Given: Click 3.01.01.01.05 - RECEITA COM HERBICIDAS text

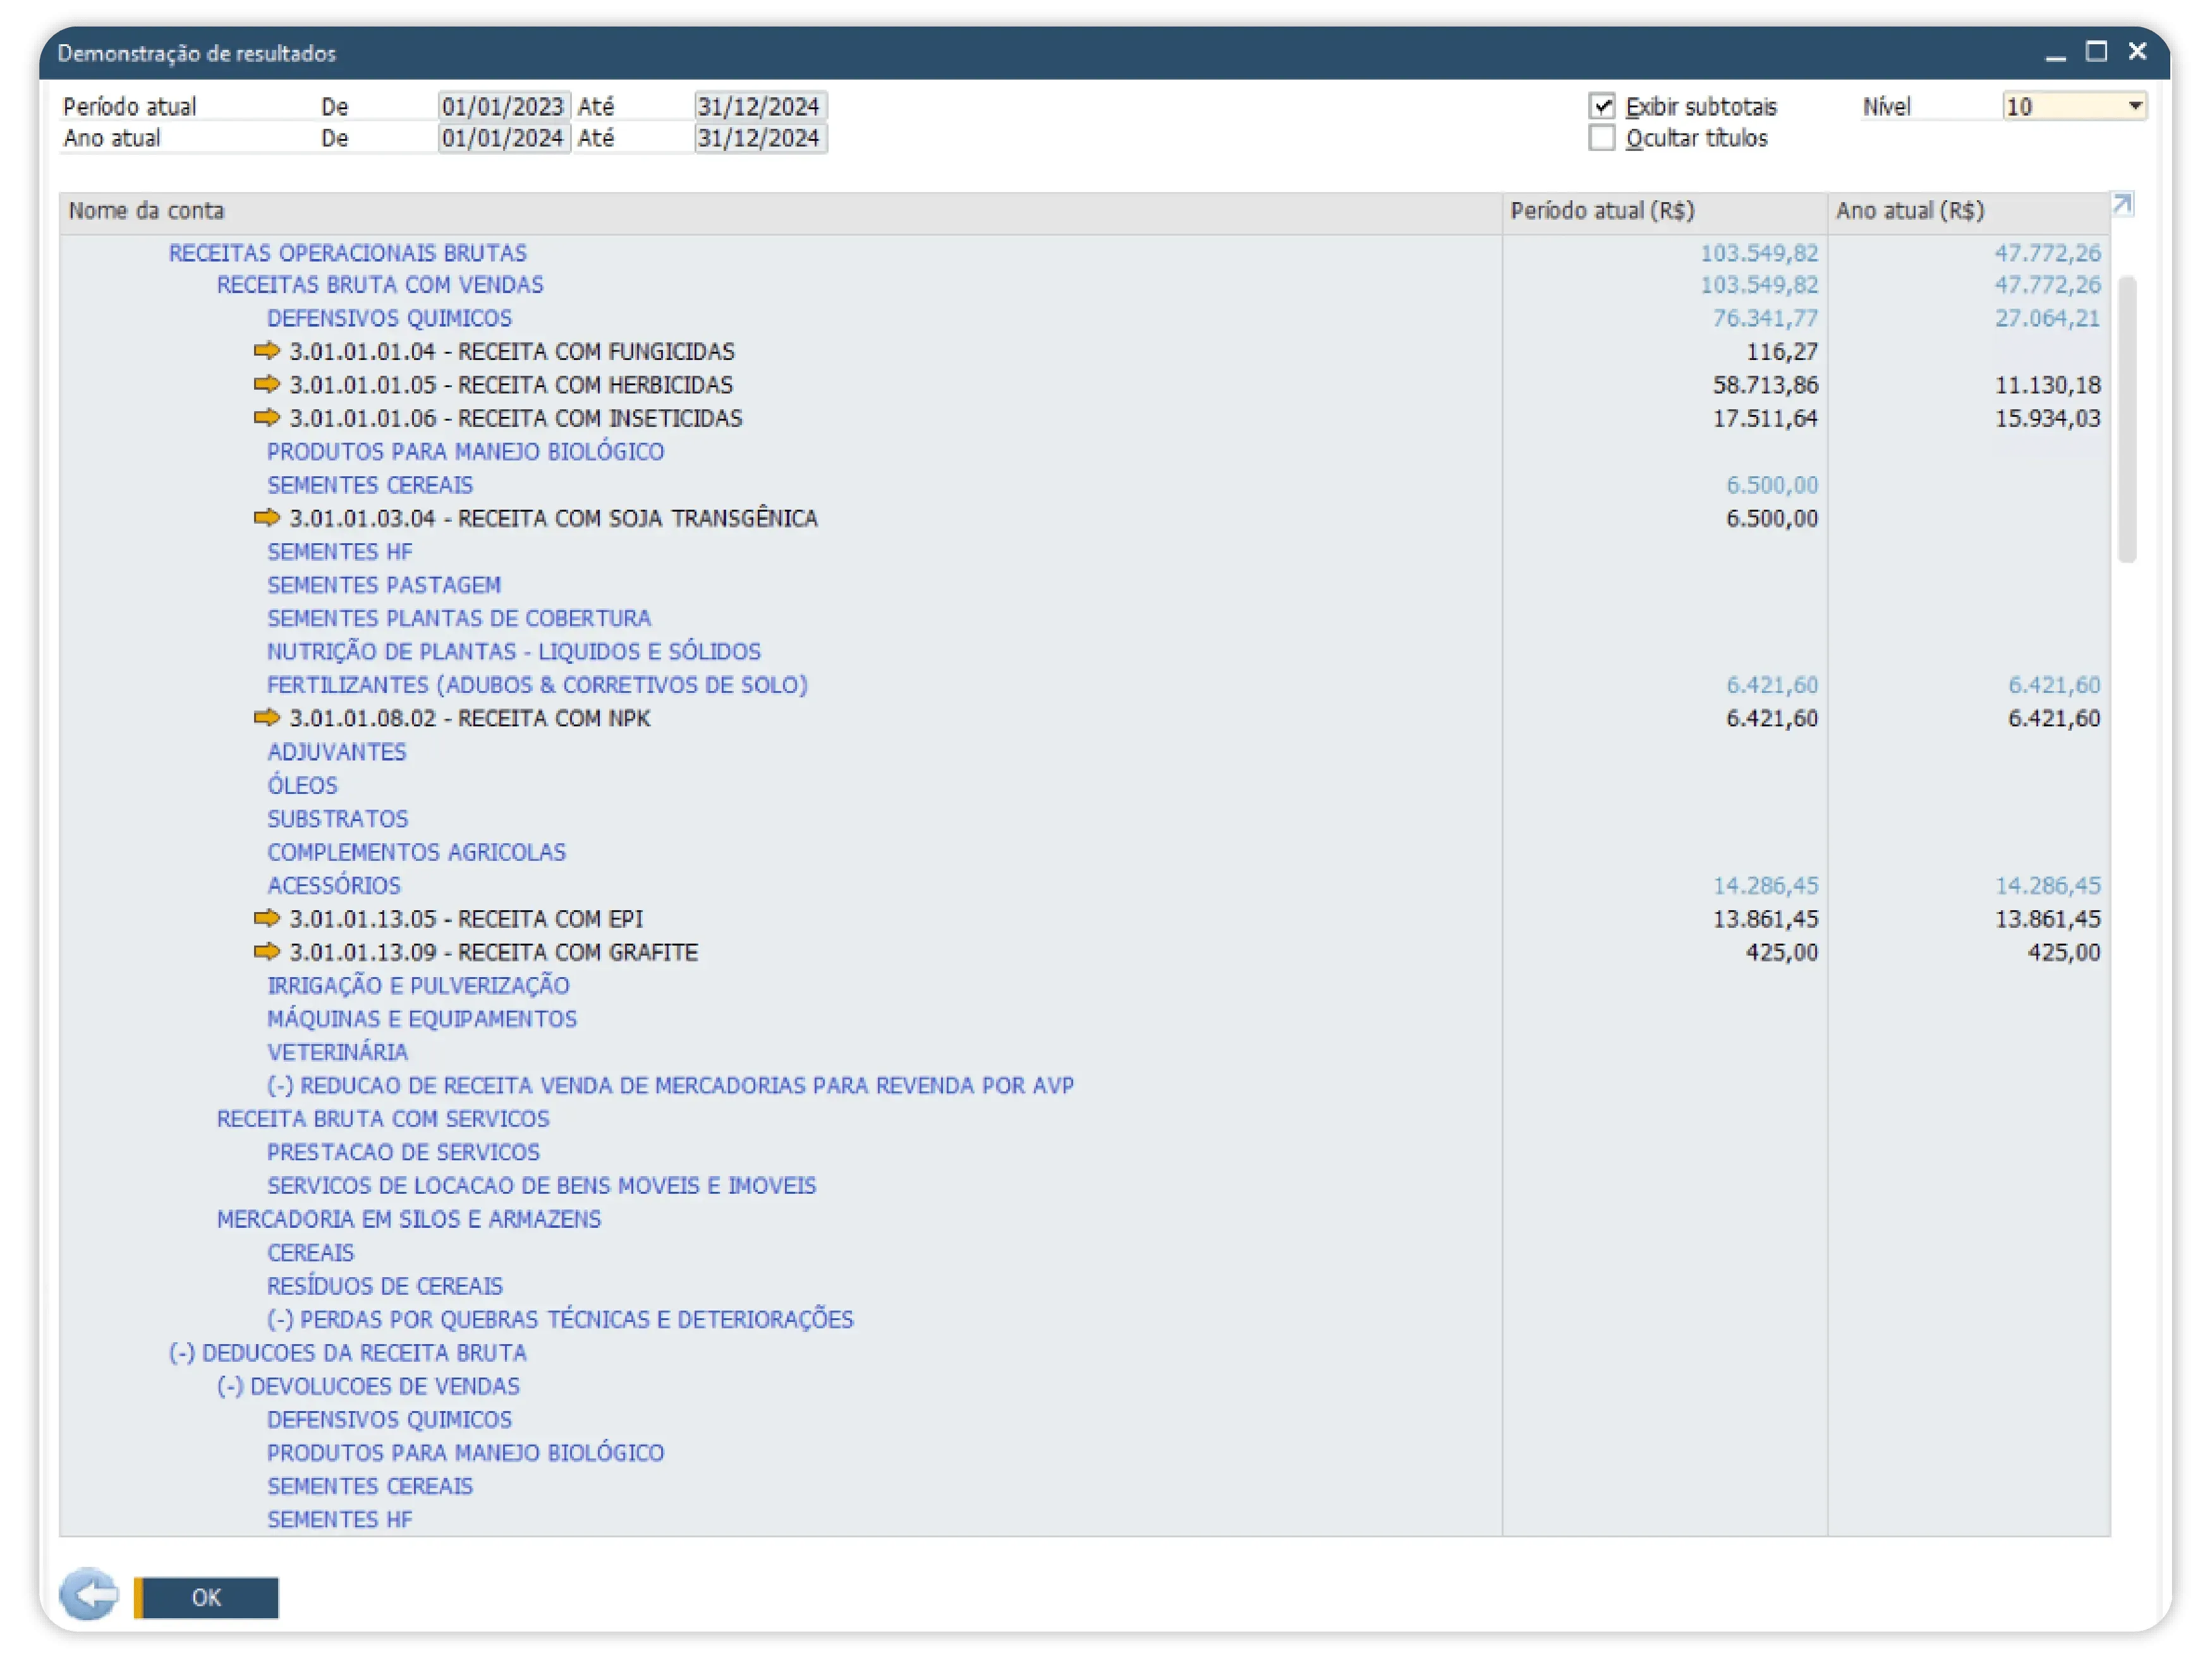Looking at the screenshot, I should point(511,385).
